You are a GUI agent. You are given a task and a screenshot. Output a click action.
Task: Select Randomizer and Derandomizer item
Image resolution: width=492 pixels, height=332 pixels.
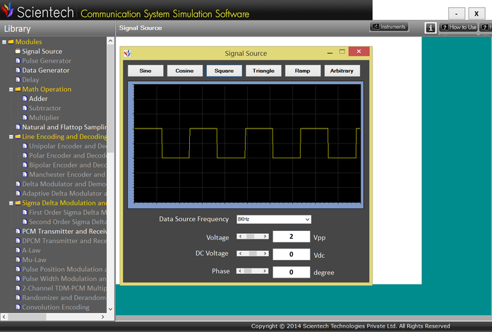coord(64,297)
